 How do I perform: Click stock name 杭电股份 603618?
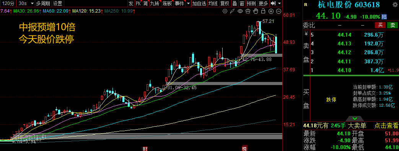[x=349, y=5]
